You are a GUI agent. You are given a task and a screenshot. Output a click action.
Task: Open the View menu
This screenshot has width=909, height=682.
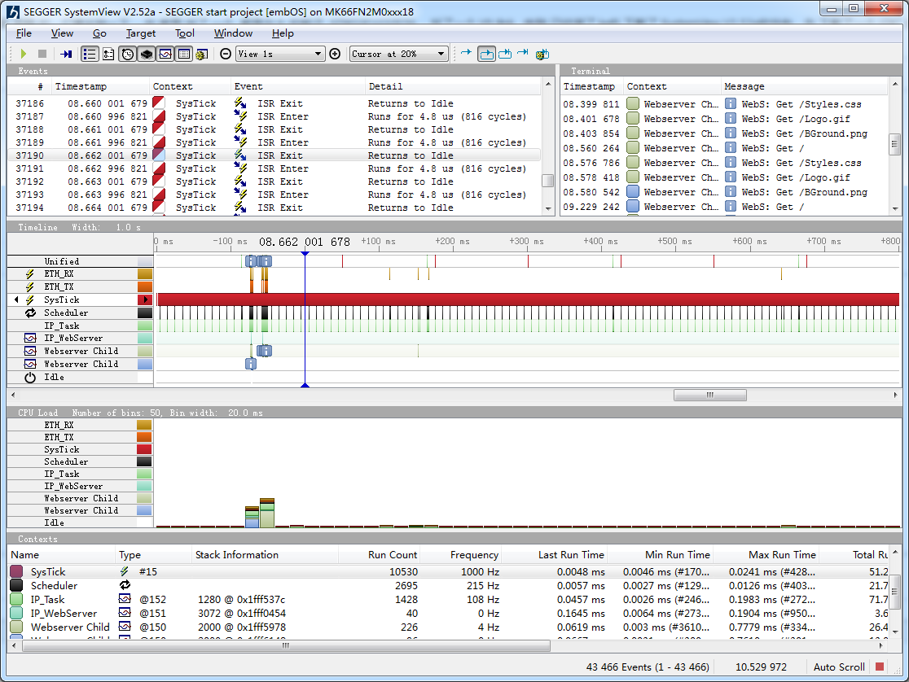pos(62,33)
